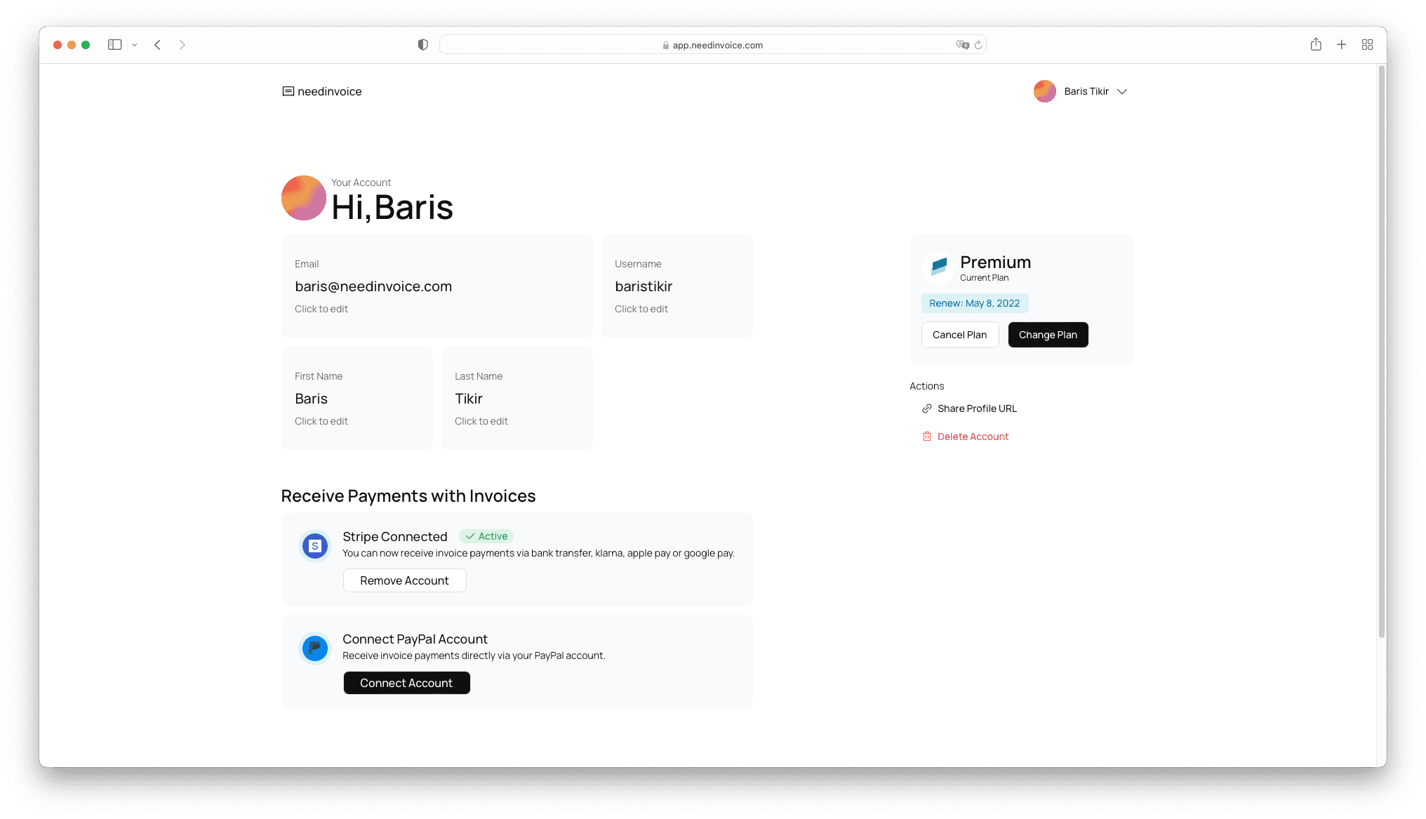Toggle the Safari sidebar
Image resolution: width=1426 pixels, height=819 pixels.
coord(114,45)
